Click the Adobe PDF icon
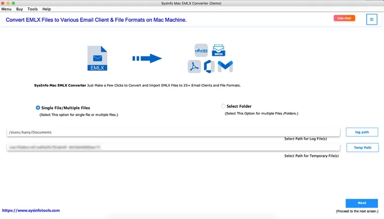Image resolution: width=384 pixels, height=219 pixels. pyautogui.click(x=194, y=67)
